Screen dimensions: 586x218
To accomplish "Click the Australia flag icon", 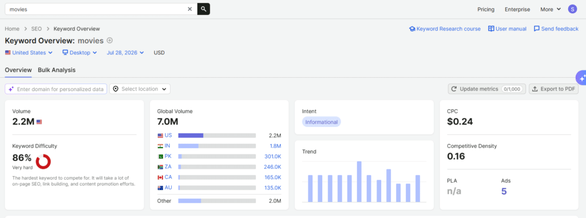I will click(160, 188).
